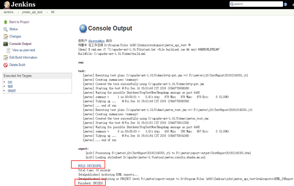Click the test: target label in console
The height and width of the screenshot is (186, 294).
click(82, 71)
